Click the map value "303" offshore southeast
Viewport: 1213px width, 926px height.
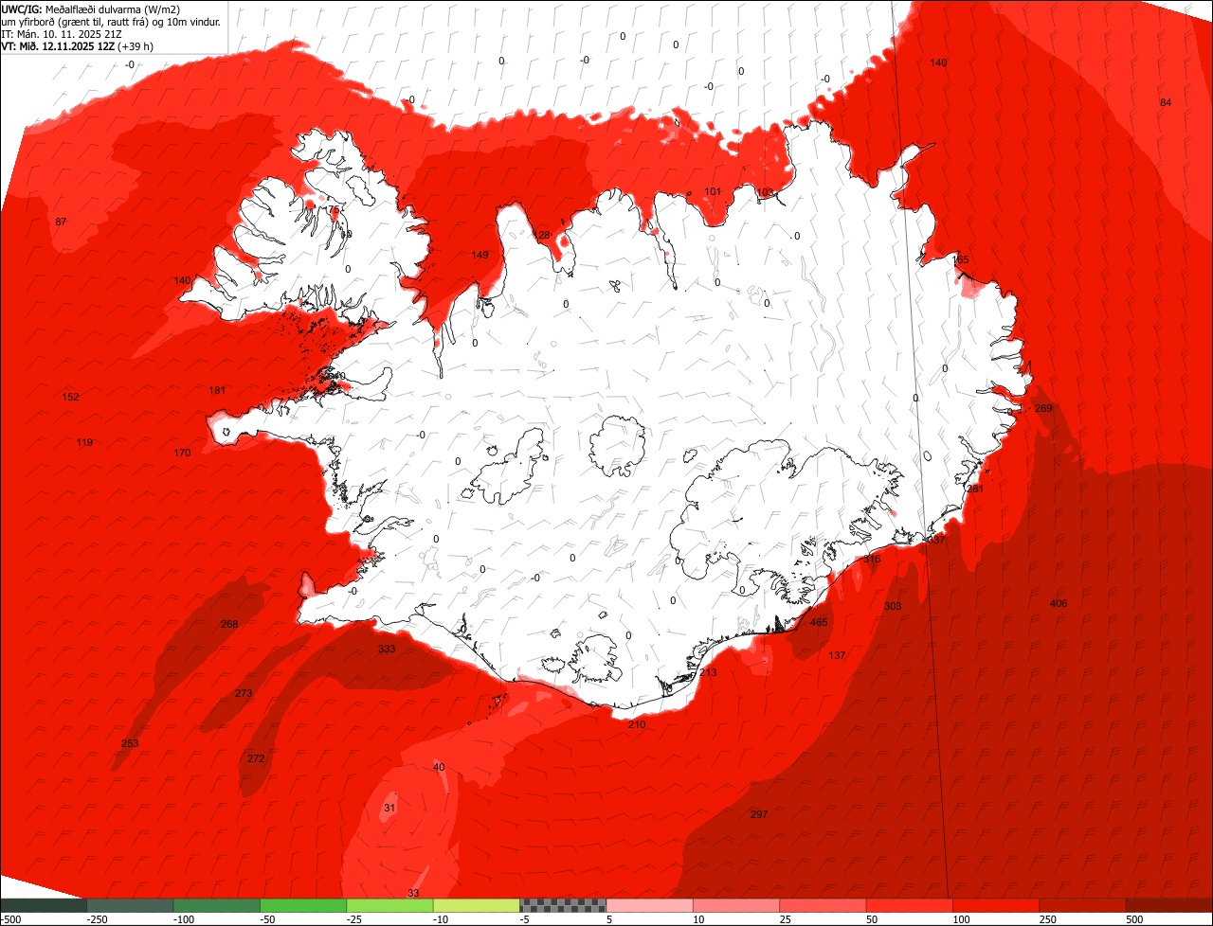point(893,606)
